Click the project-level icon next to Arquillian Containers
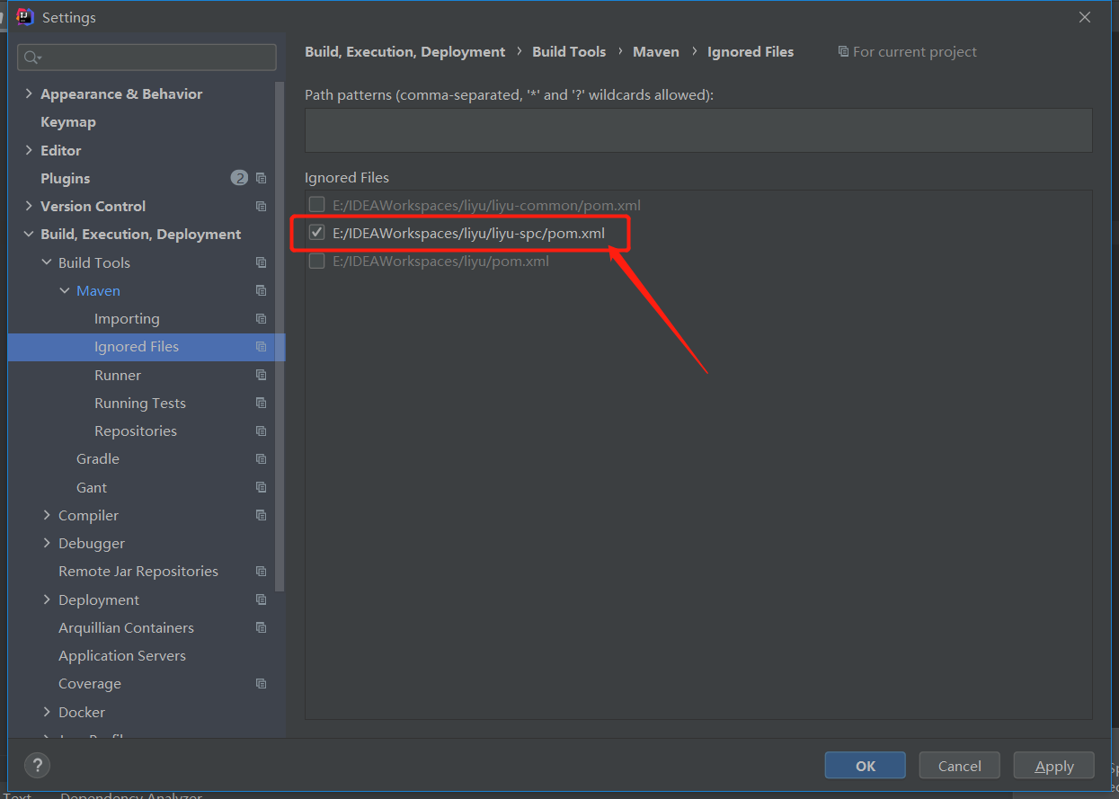 point(261,627)
